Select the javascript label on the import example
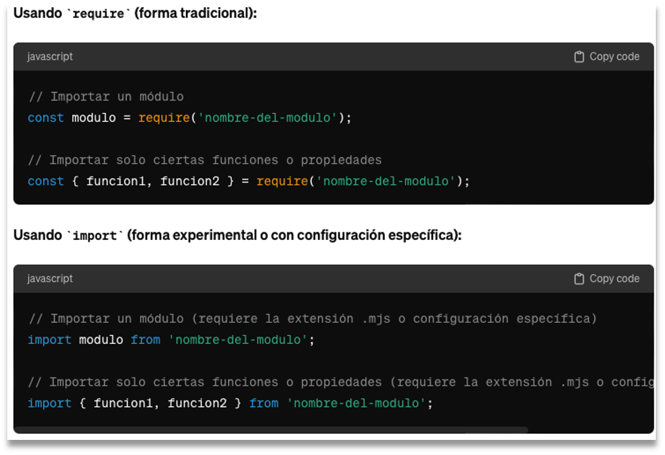Viewport: 665px width, 455px height. pos(49,278)
